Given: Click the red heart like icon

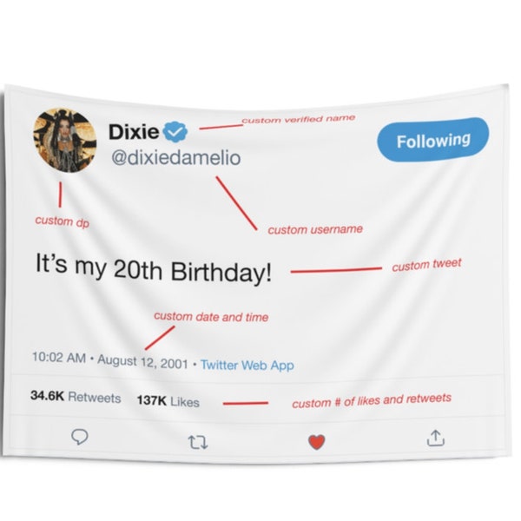Looking at the screenshot, I should [316, 442].
